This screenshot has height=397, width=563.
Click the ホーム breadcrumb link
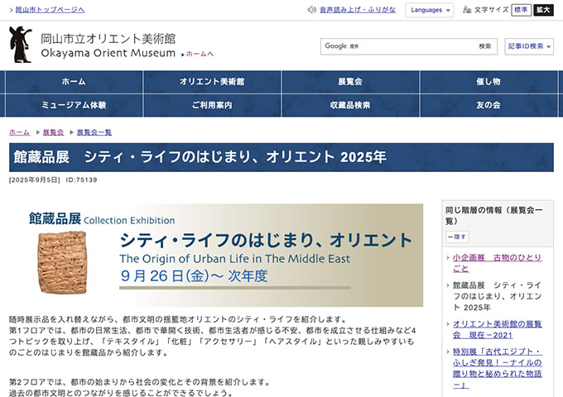[x=19, y=132]
